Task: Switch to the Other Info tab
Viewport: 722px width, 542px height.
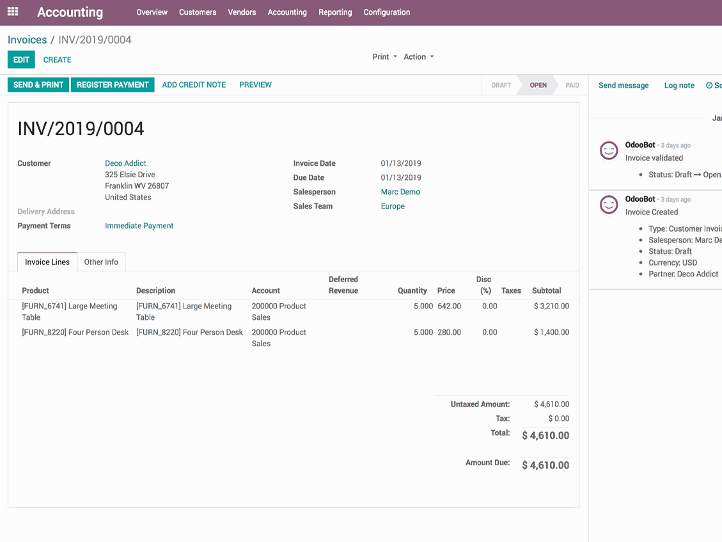Action: point(101,262)
